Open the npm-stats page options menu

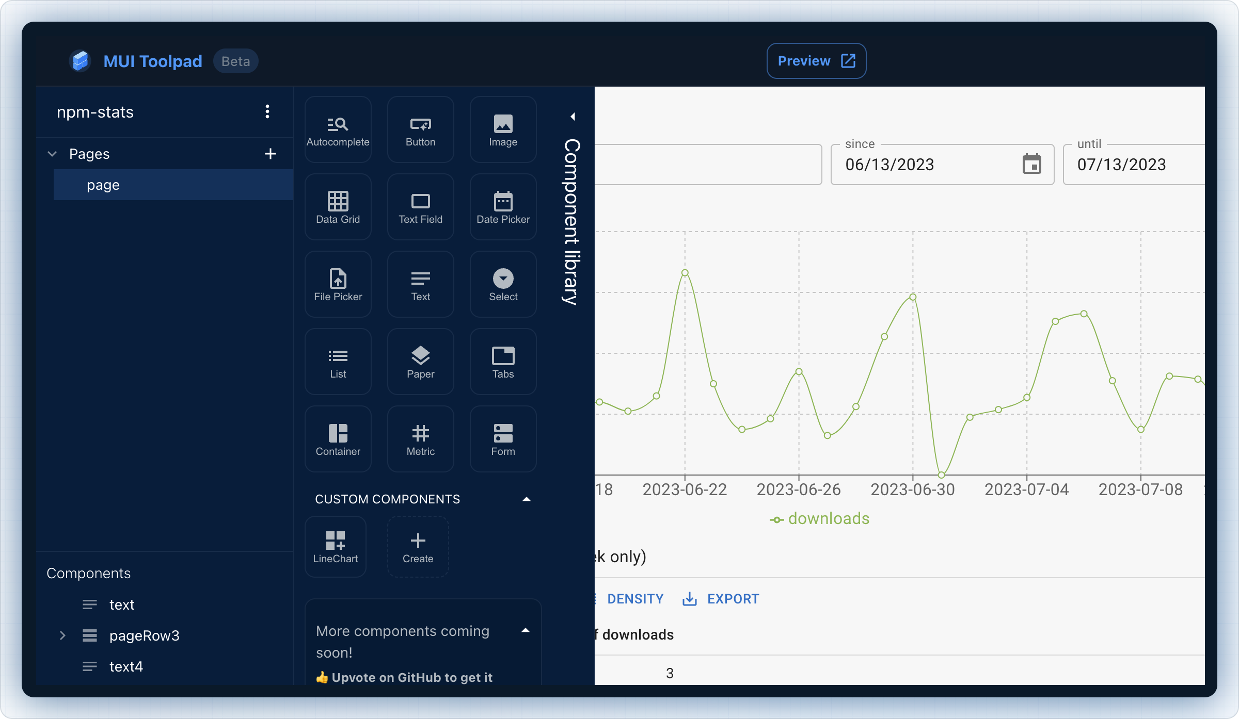pyautogui.click(x=266, y=110)
